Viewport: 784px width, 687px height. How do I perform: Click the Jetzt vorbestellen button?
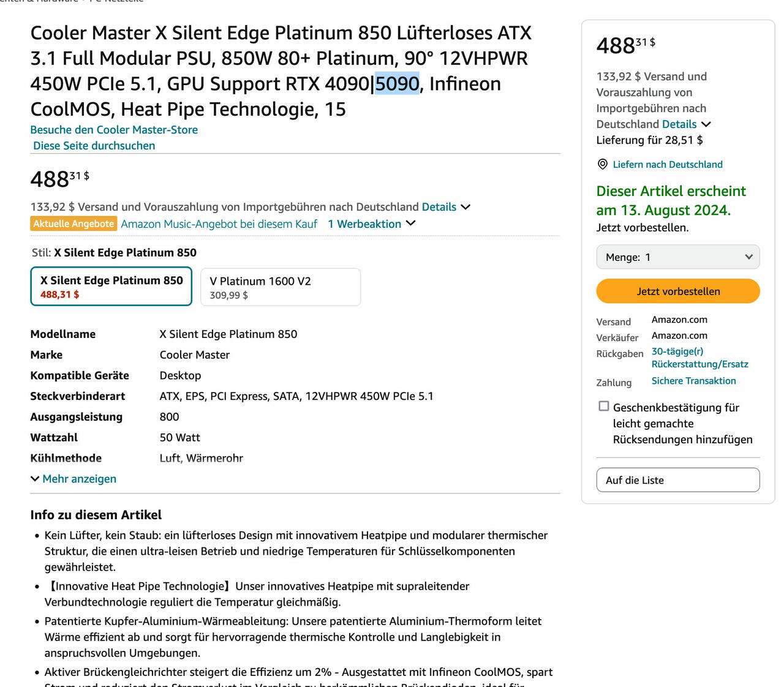(678, 291)
